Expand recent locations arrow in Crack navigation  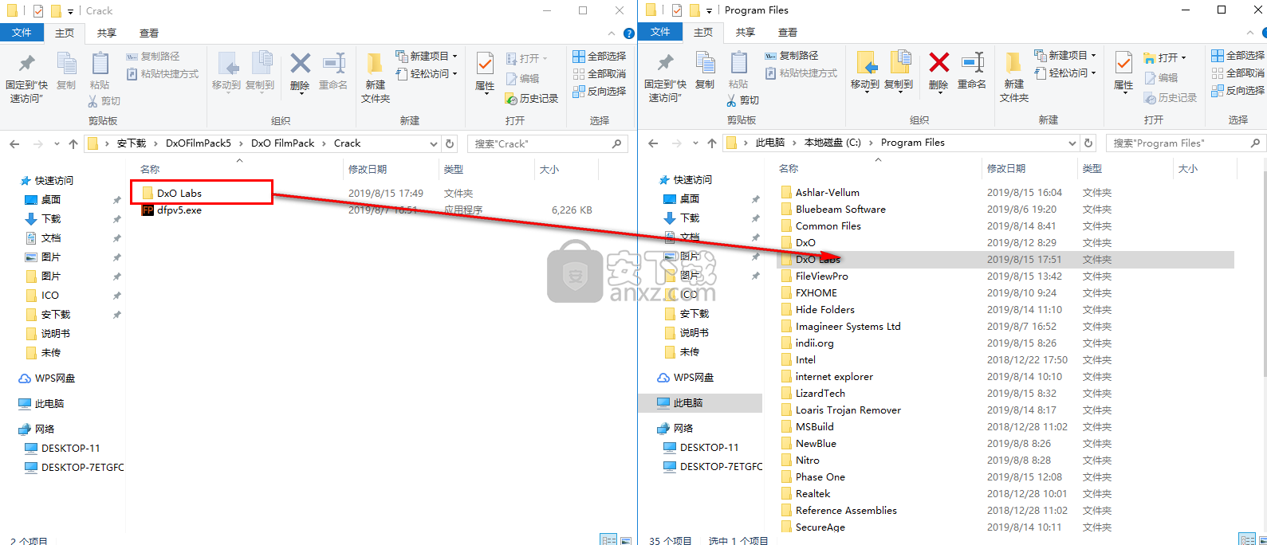click(57, 144)
